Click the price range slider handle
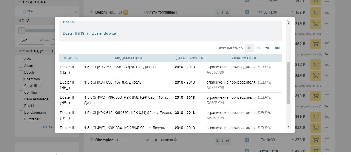Image resolution: width=351 pixels, height=155 pixels. click(x=22, y=30)
